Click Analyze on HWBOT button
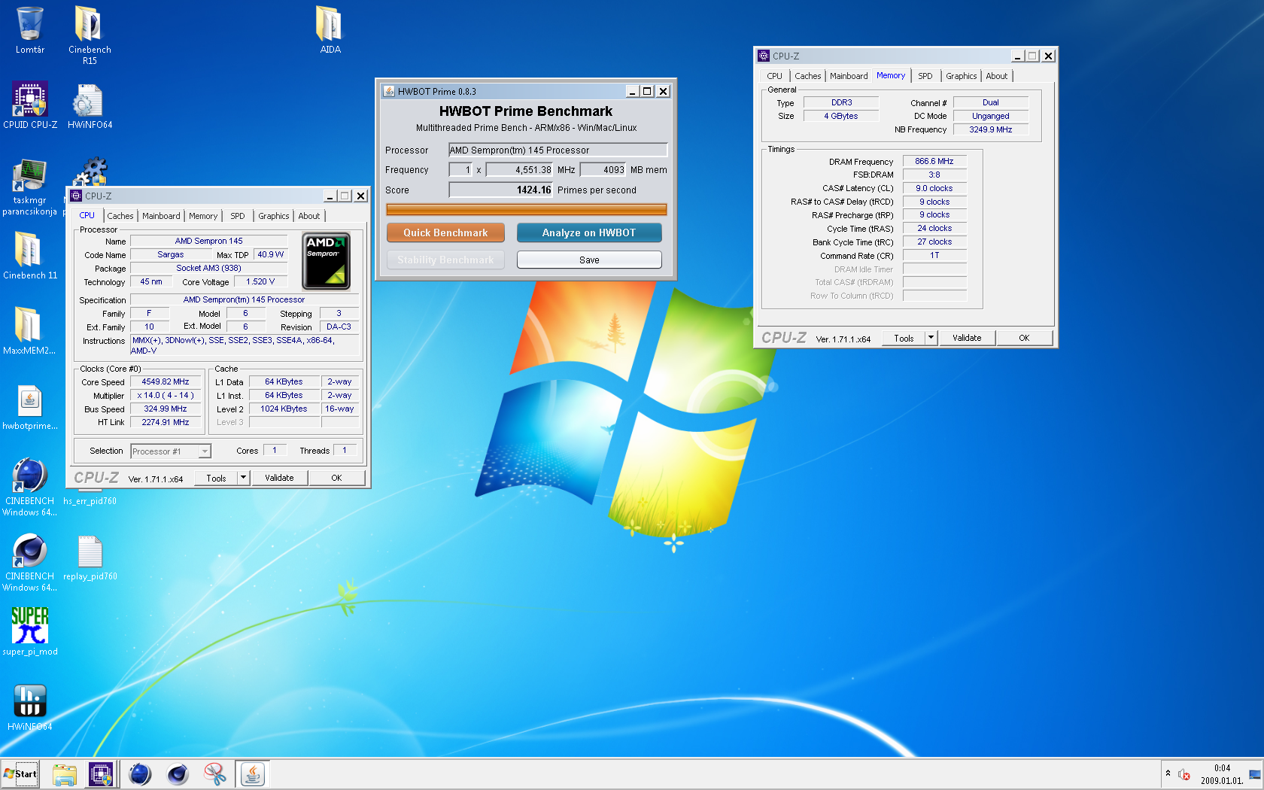This screenshot has height=790, width=1264. (x=589, y=232)
